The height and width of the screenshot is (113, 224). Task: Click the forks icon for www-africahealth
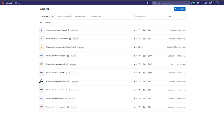pos(139,90)
